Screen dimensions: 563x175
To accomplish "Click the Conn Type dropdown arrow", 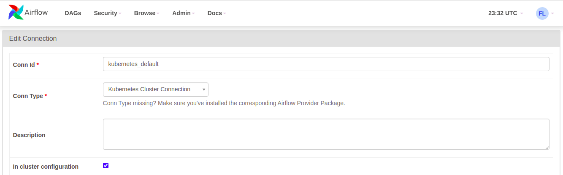I will [204, 90].
